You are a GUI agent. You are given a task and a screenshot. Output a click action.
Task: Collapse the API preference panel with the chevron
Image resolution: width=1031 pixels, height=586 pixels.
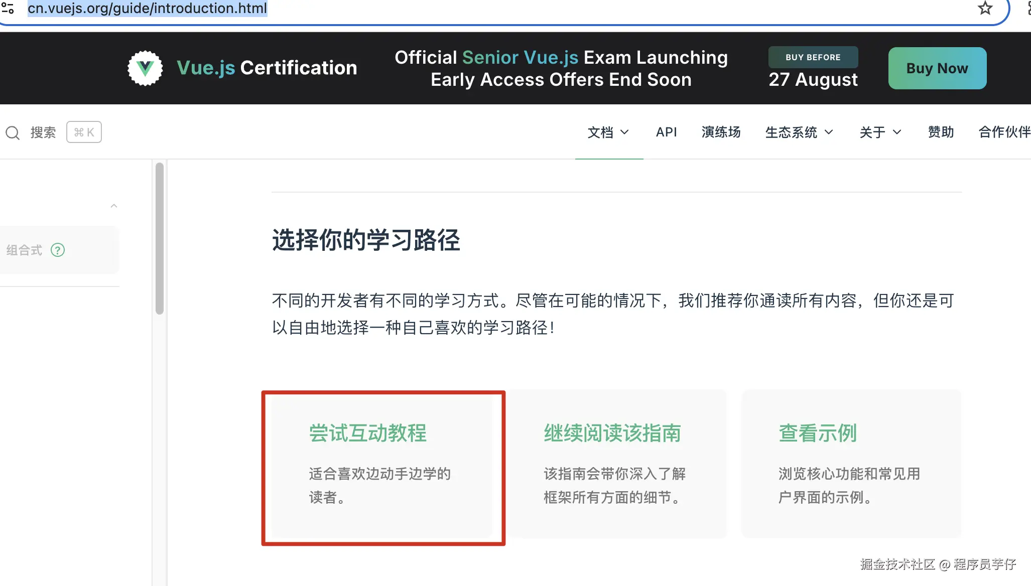[114, 206]
